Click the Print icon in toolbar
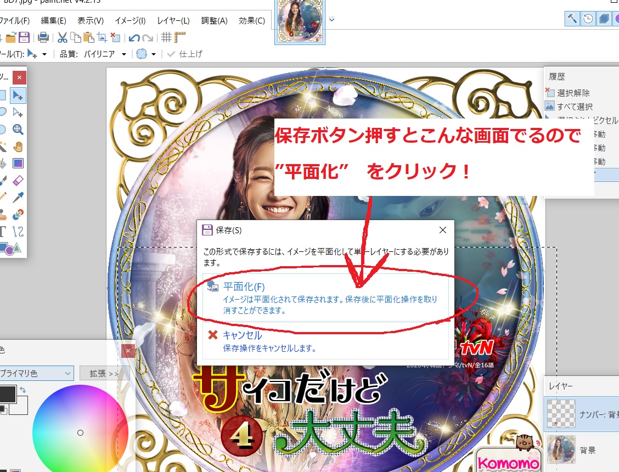Viewport: 619px width, 472px height. (x=43, y=37)
